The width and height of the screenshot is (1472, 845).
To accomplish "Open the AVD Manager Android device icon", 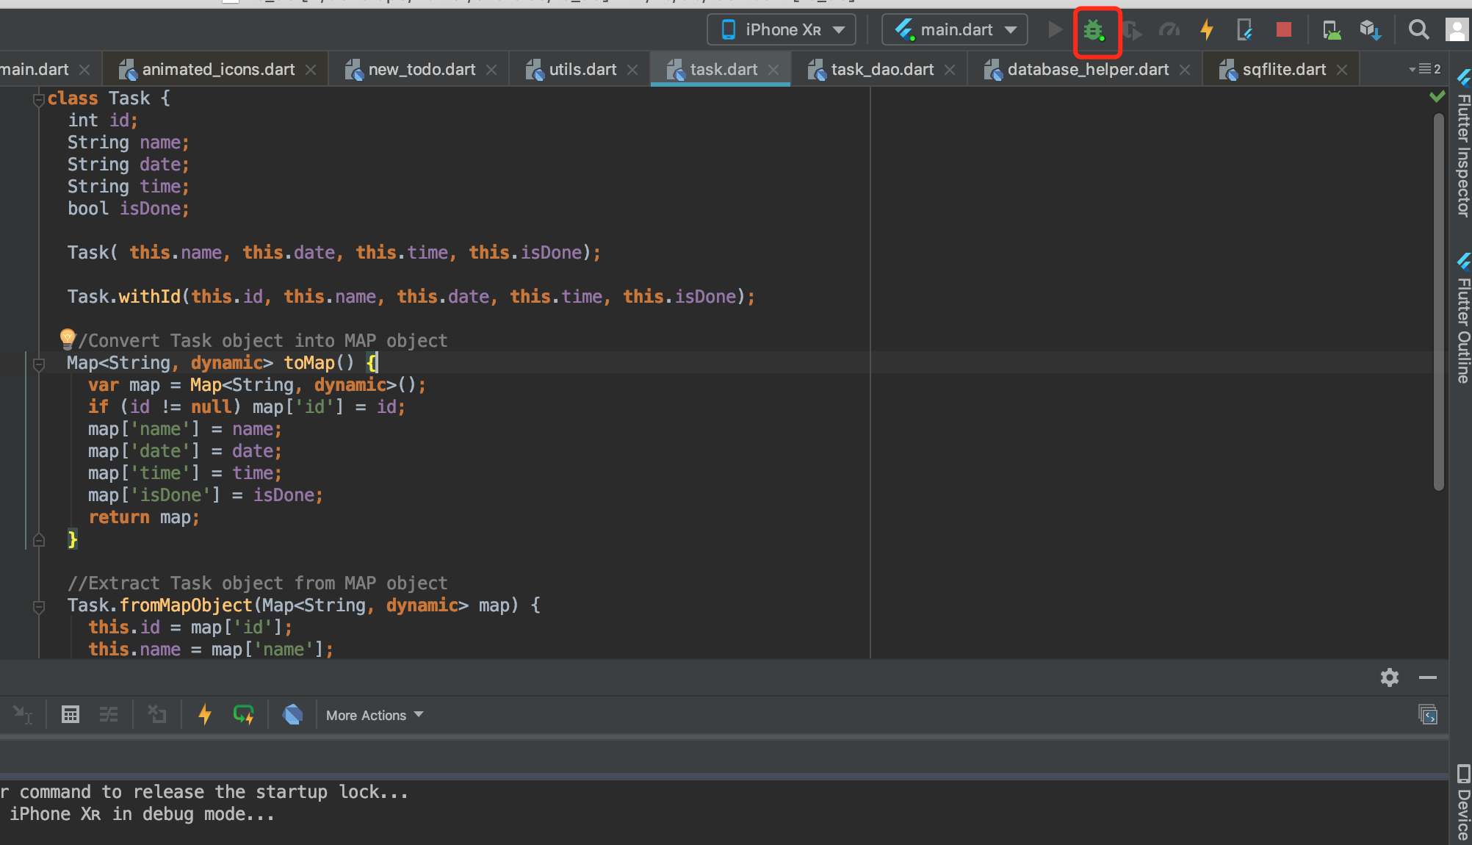I will click(1331, 30).
